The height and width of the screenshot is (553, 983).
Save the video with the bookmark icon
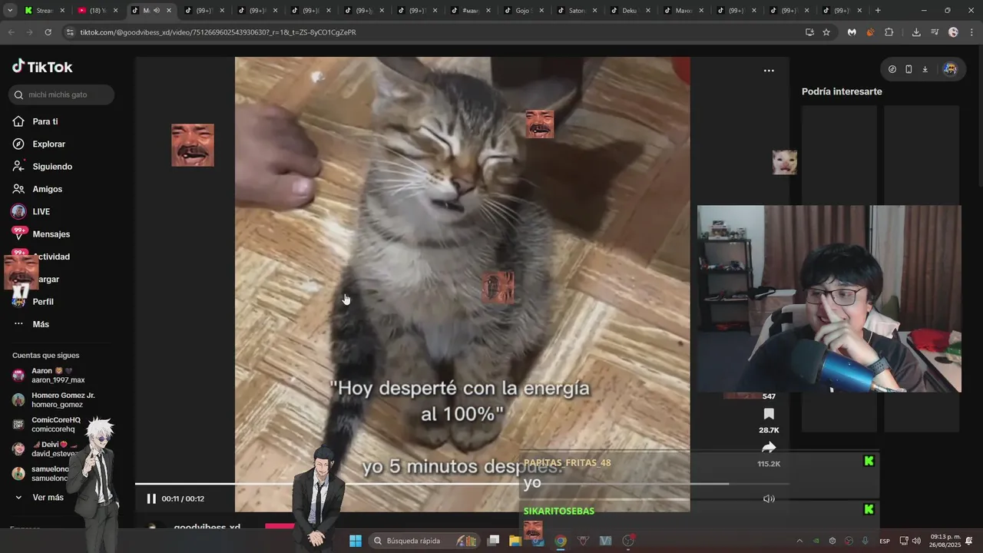pyautogui.click(x=769, y=414)
